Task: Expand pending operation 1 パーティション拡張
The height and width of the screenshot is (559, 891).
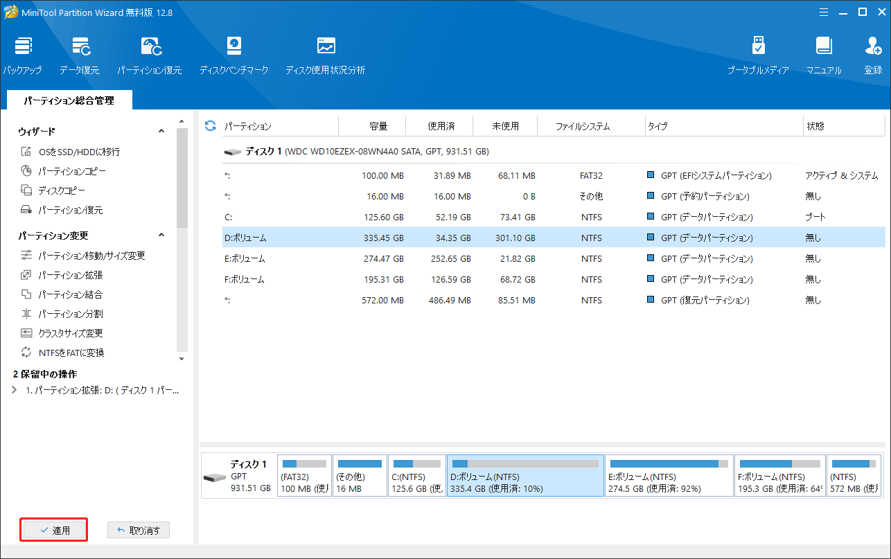Action: point(14,391)
